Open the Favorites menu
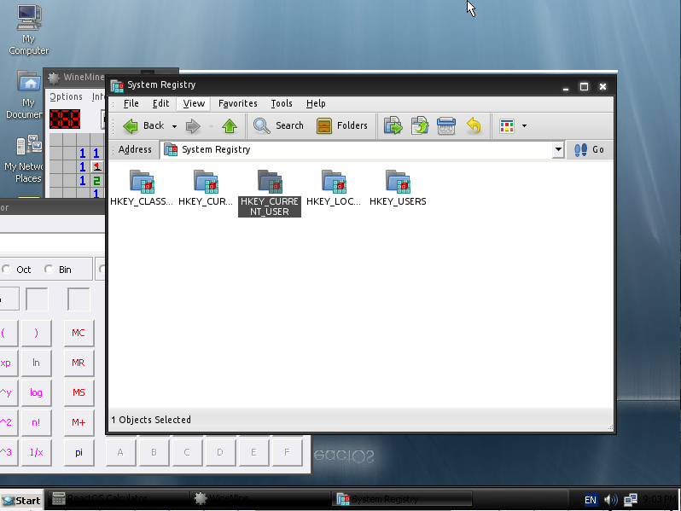This screenshot has height=511, width=681. click(x=237, y=103)
